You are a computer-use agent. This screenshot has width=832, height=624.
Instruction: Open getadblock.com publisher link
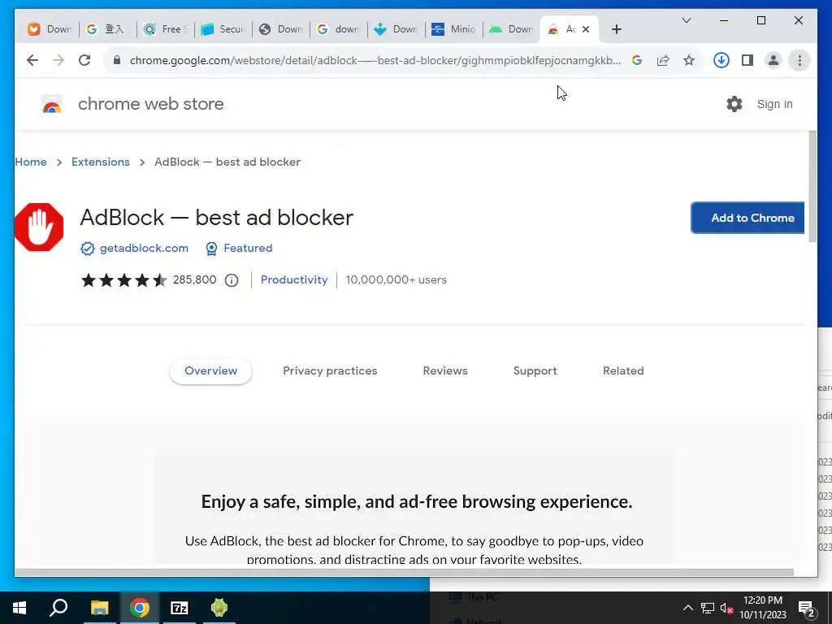tap(144, 249)
